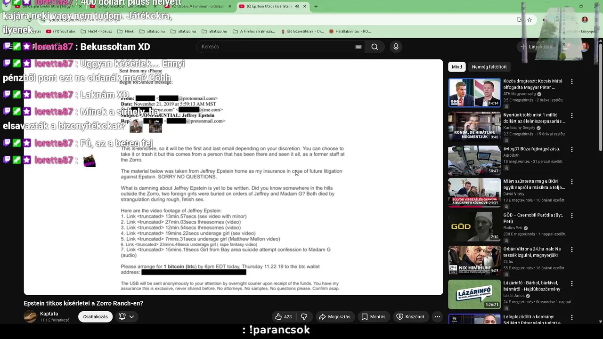The image size is (603, 339).
Task: Click ATV Magyarország channel name
Action: 520,94
